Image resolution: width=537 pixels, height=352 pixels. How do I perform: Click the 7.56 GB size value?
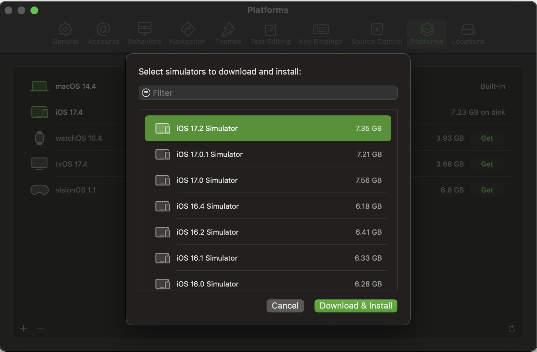[369, 180]
